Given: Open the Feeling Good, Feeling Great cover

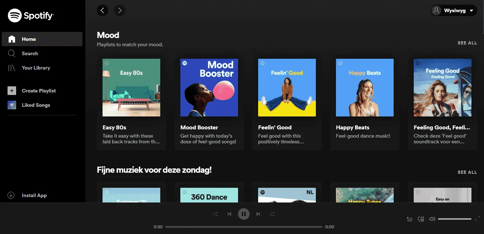Looking at the screenshot, I should click(442, 87).
